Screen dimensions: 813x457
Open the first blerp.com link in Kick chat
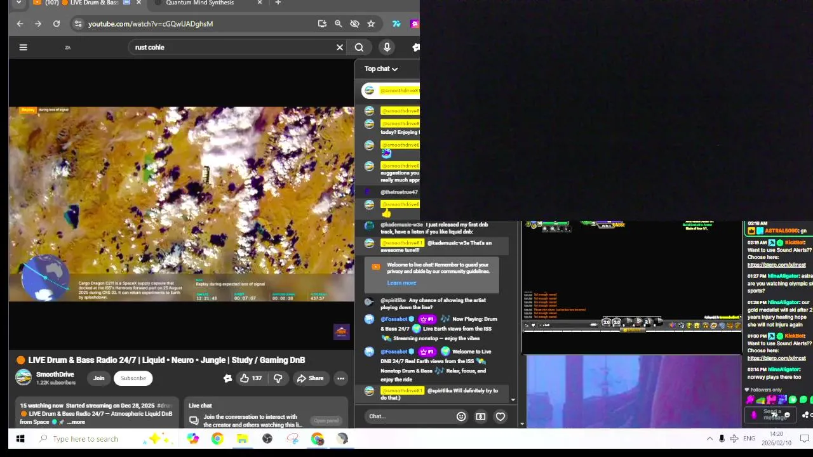(776, 265)
